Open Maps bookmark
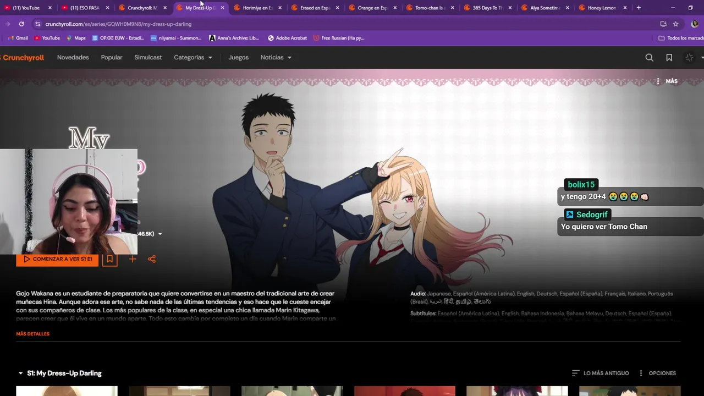 coord(76,38)
